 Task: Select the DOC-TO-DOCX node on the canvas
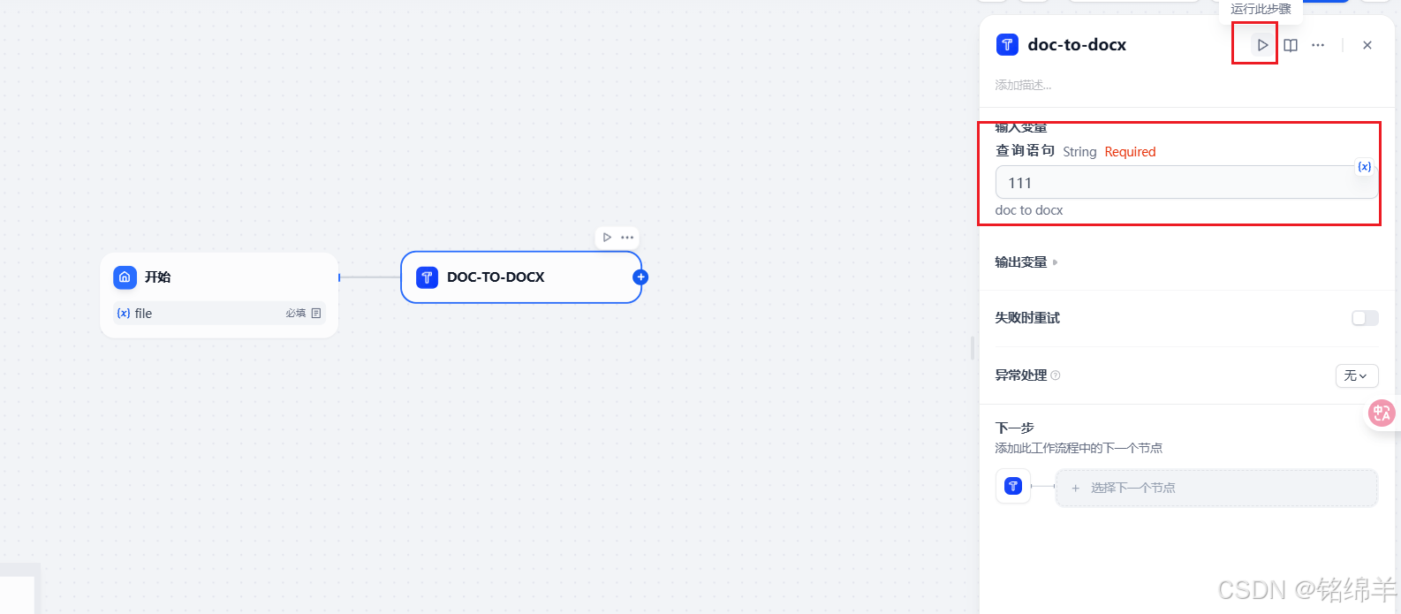[x=521, y=277]
